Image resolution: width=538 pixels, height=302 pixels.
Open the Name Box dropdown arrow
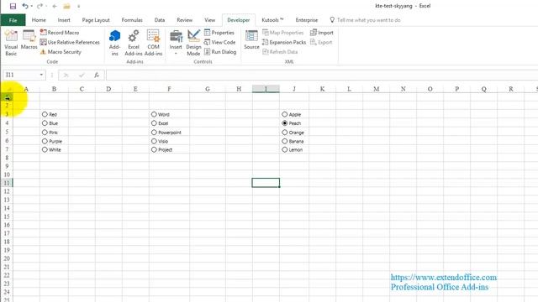pos(41,75)
